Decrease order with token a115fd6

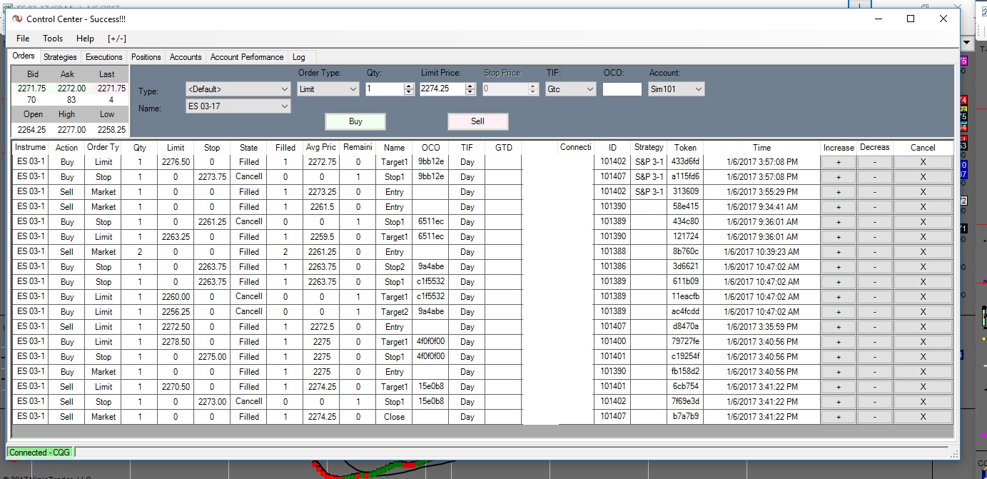click(x=875, y=177)
